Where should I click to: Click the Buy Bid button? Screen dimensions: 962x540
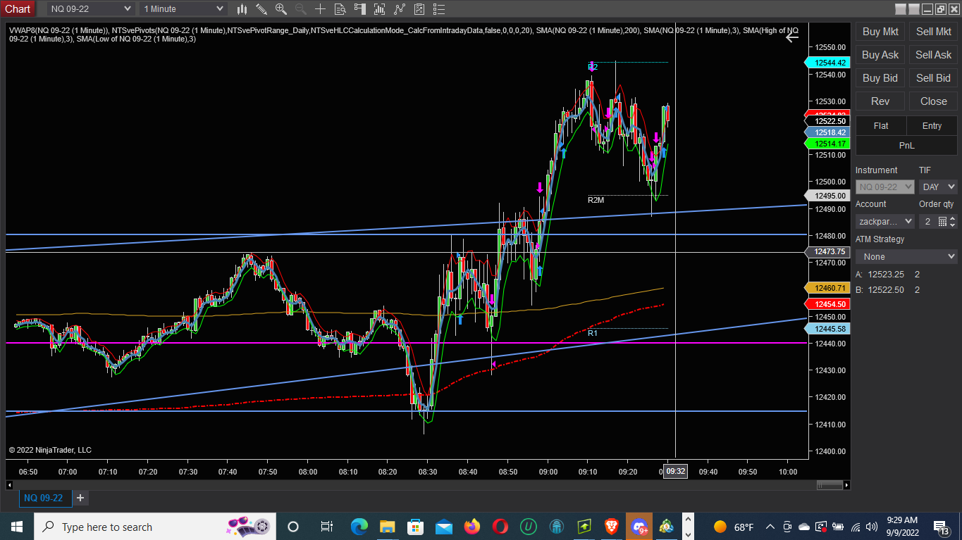(x=880, y=78)
